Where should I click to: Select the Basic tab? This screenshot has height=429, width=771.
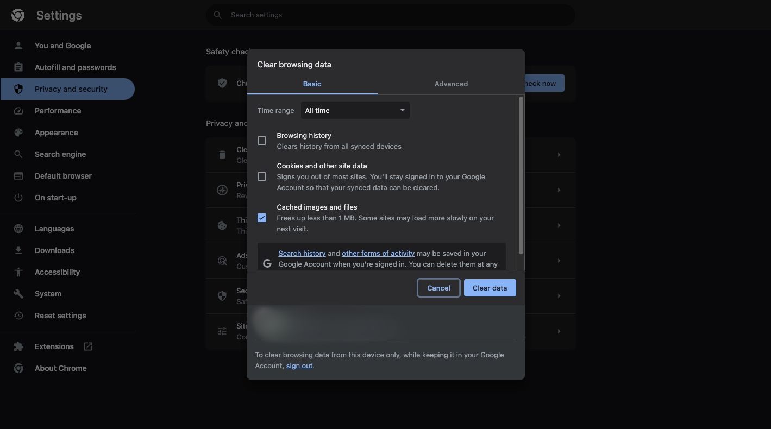(x=312, y=84)
